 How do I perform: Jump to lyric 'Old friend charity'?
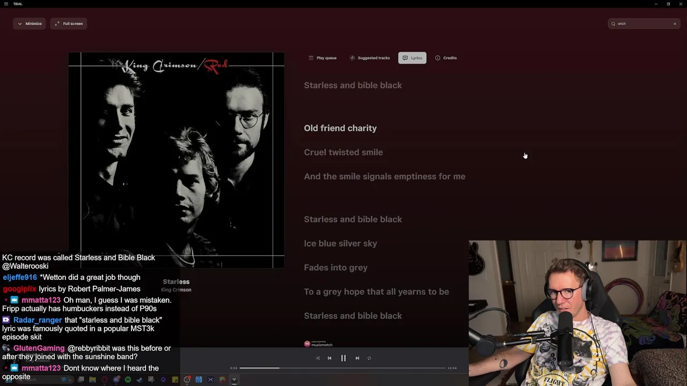click(x=340, y=128)
